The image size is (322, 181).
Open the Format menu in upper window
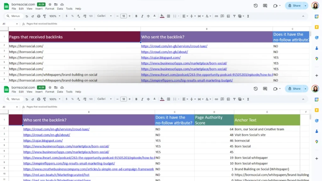click(x=50, y=9)
